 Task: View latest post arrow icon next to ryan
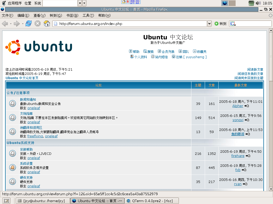click(245, 184)
